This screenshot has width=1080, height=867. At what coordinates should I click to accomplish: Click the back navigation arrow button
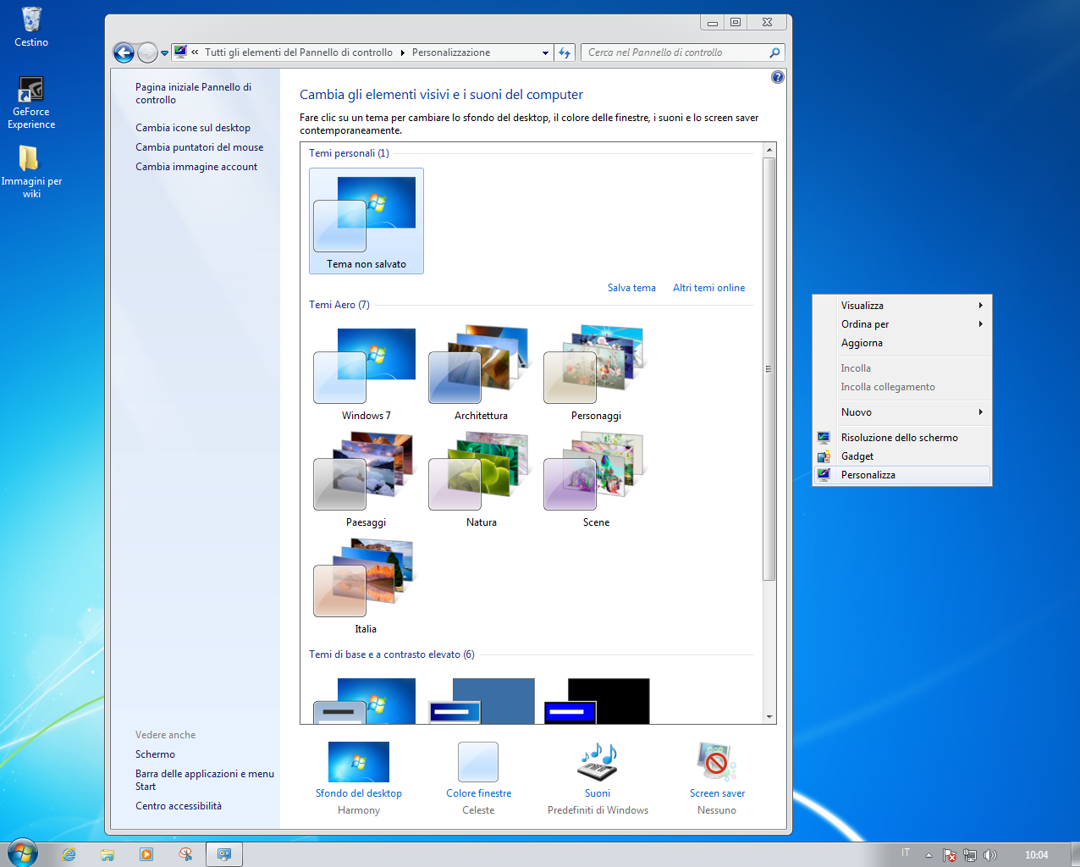[124, 53]
